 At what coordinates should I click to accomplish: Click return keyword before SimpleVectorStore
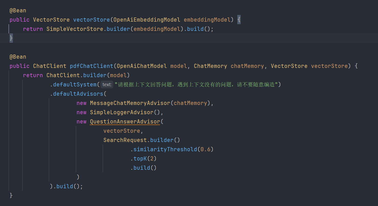click(33, 29)
